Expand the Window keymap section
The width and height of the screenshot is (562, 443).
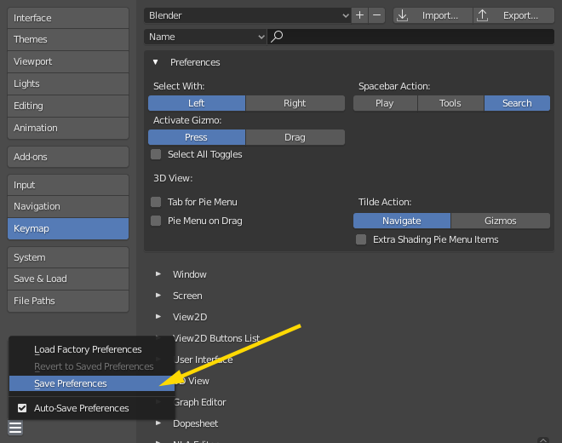pyautogui.click(x=158, y=274)
